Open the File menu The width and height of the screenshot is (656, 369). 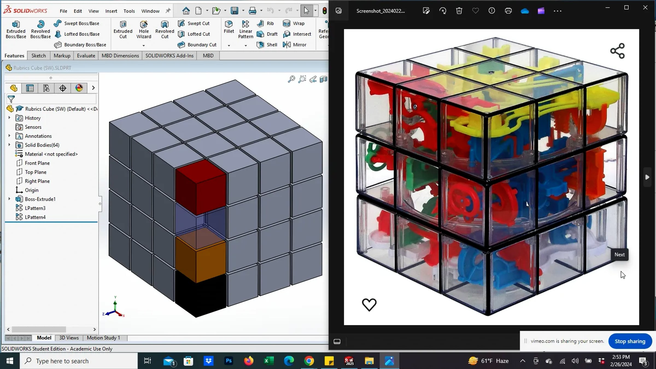coord(63,11)
